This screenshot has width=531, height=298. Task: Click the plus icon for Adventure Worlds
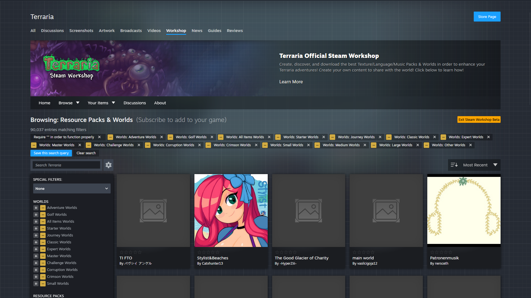[36, 208]
